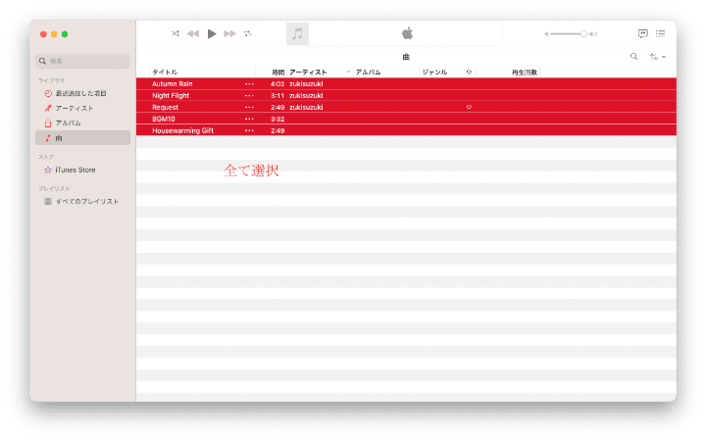Click zukisuzuki artist on Autumn Rain row
This screenshot has width=706, height=440.
306,83
